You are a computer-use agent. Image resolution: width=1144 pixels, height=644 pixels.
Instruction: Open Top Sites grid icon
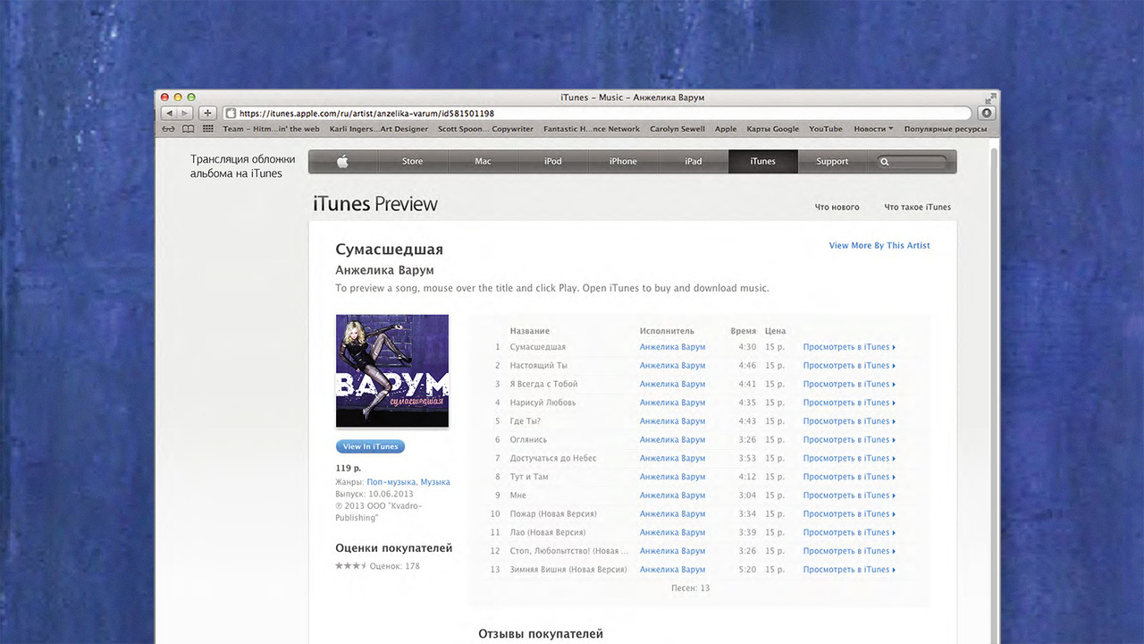207,129
